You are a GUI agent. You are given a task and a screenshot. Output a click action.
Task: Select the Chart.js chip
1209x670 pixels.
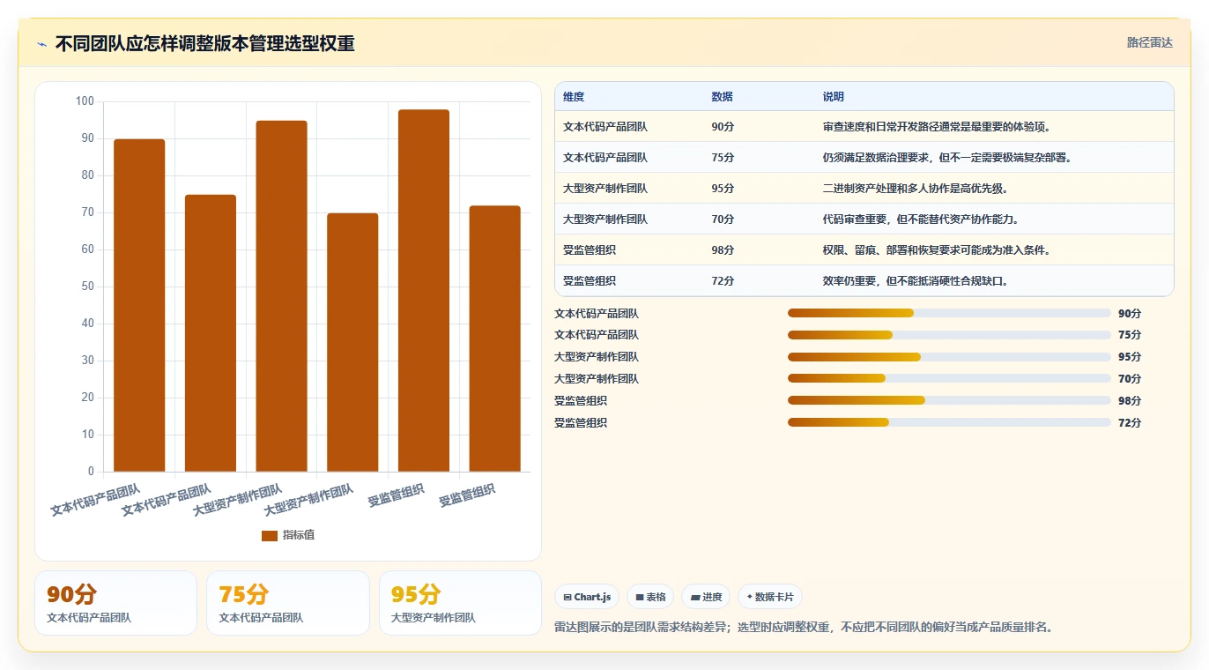(587, 597)
